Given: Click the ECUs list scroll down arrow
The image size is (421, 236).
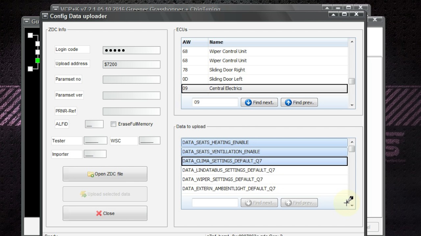Looking at the screenshot, I should (x=352, y=105).
